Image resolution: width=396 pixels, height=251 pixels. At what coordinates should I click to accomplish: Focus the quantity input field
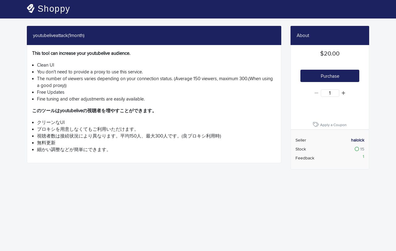click(330, 93)
